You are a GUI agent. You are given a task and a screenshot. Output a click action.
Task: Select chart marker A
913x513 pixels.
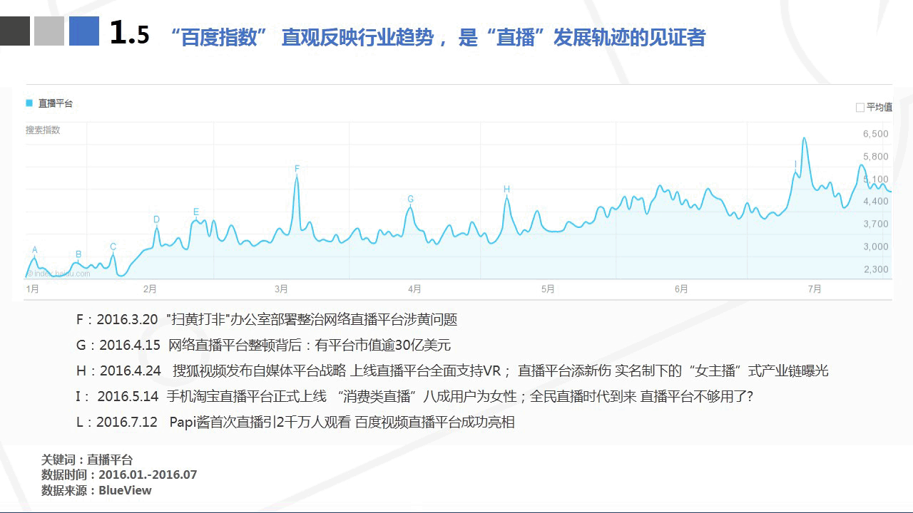click(34, 250)
